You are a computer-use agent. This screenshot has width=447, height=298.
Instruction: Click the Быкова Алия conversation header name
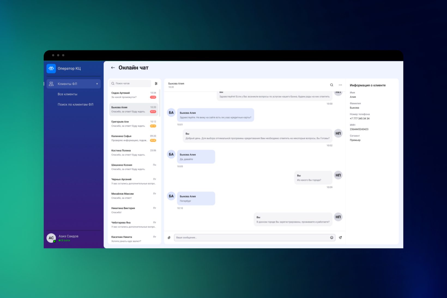176,83
